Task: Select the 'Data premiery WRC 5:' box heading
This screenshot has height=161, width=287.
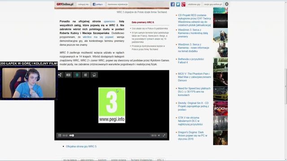Action: click(x=143, y=22)
